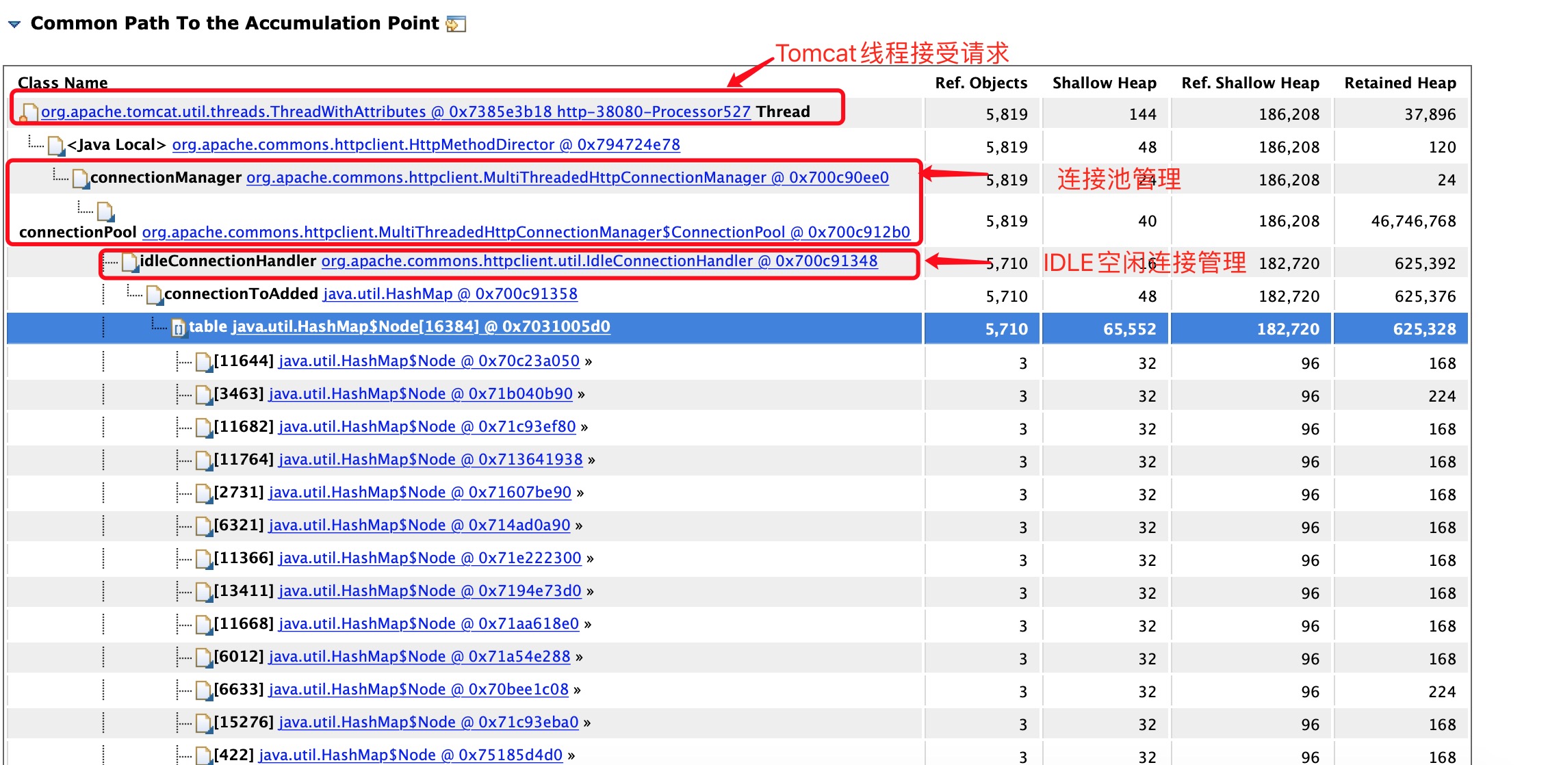The height and width of the screenshot is (765, 1548).
Task: Expand the [13411] node via » marker
Action: coord(591,592)
